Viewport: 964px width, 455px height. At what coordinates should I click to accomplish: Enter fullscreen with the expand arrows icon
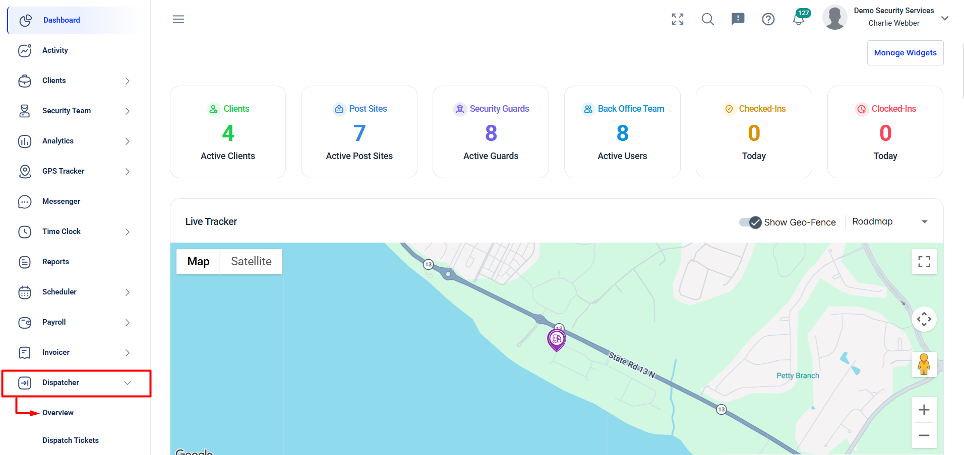(678, 19)
